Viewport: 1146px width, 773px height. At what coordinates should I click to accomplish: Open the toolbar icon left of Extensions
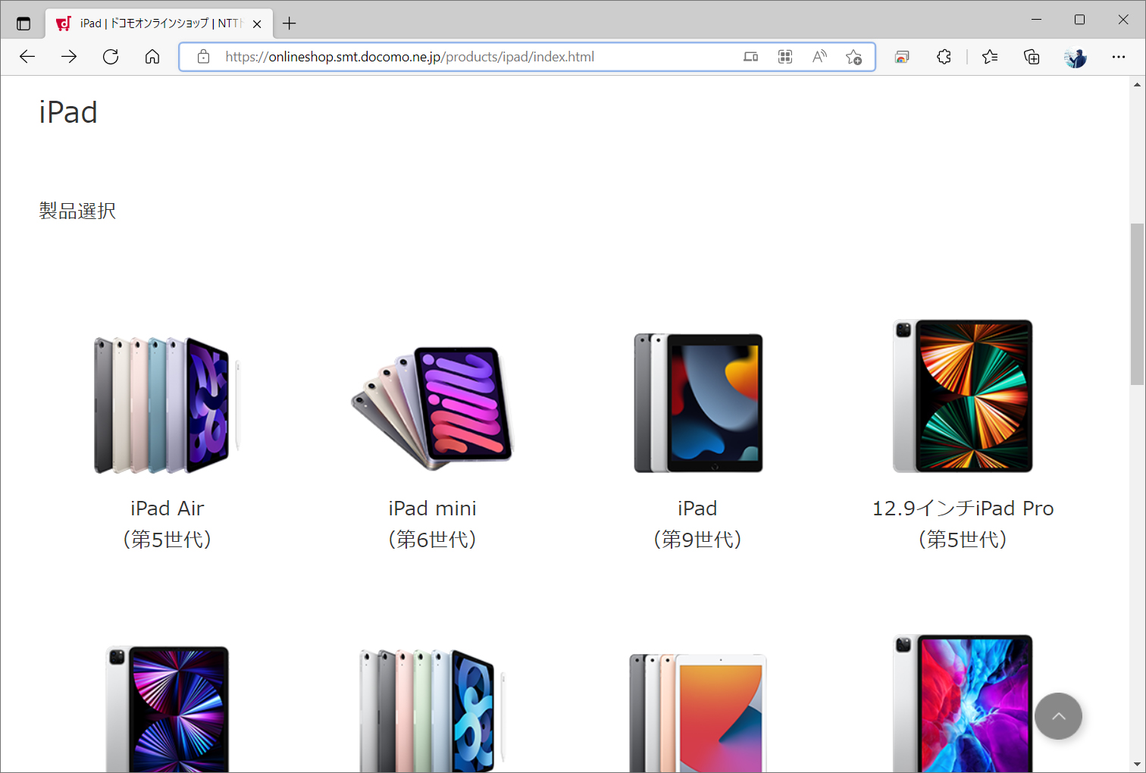[902, 57]
